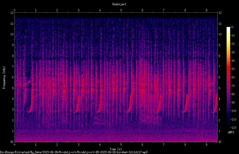The height and width of the screenshot is (154, 239).
Task: Click the -100 value on the color scale
Action: click(x=233, y=111)
